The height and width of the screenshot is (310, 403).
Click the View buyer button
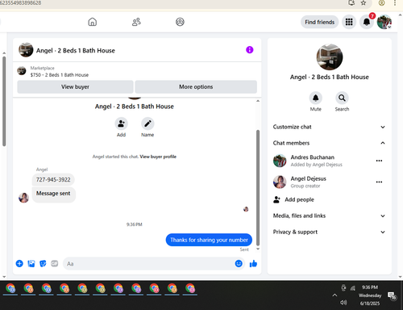pyautogui.click(x=75, y=86)
